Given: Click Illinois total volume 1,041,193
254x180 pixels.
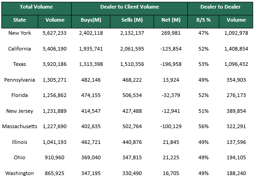Looking at the screenshot, I should (x=54, y=142).
